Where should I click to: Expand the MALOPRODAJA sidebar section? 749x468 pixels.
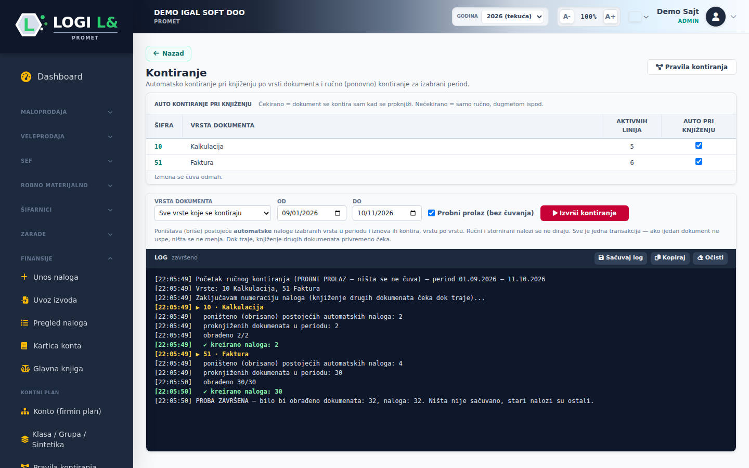pyautogui.click(x=67, y=112)
